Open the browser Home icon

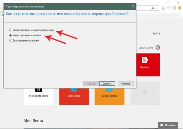click(x=164, y=8)
